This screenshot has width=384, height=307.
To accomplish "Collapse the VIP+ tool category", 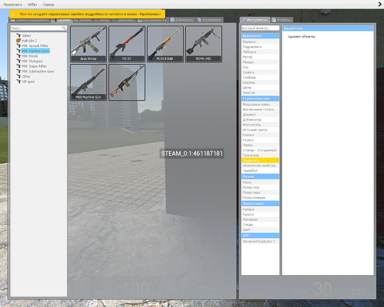I will 260,236.
